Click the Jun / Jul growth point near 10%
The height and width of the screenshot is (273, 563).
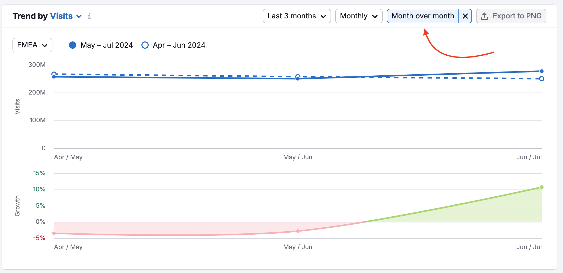point(542,187)
